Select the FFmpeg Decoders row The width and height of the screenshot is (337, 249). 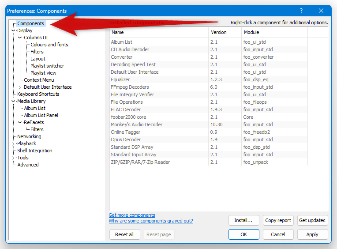click(x=209, y=87)
